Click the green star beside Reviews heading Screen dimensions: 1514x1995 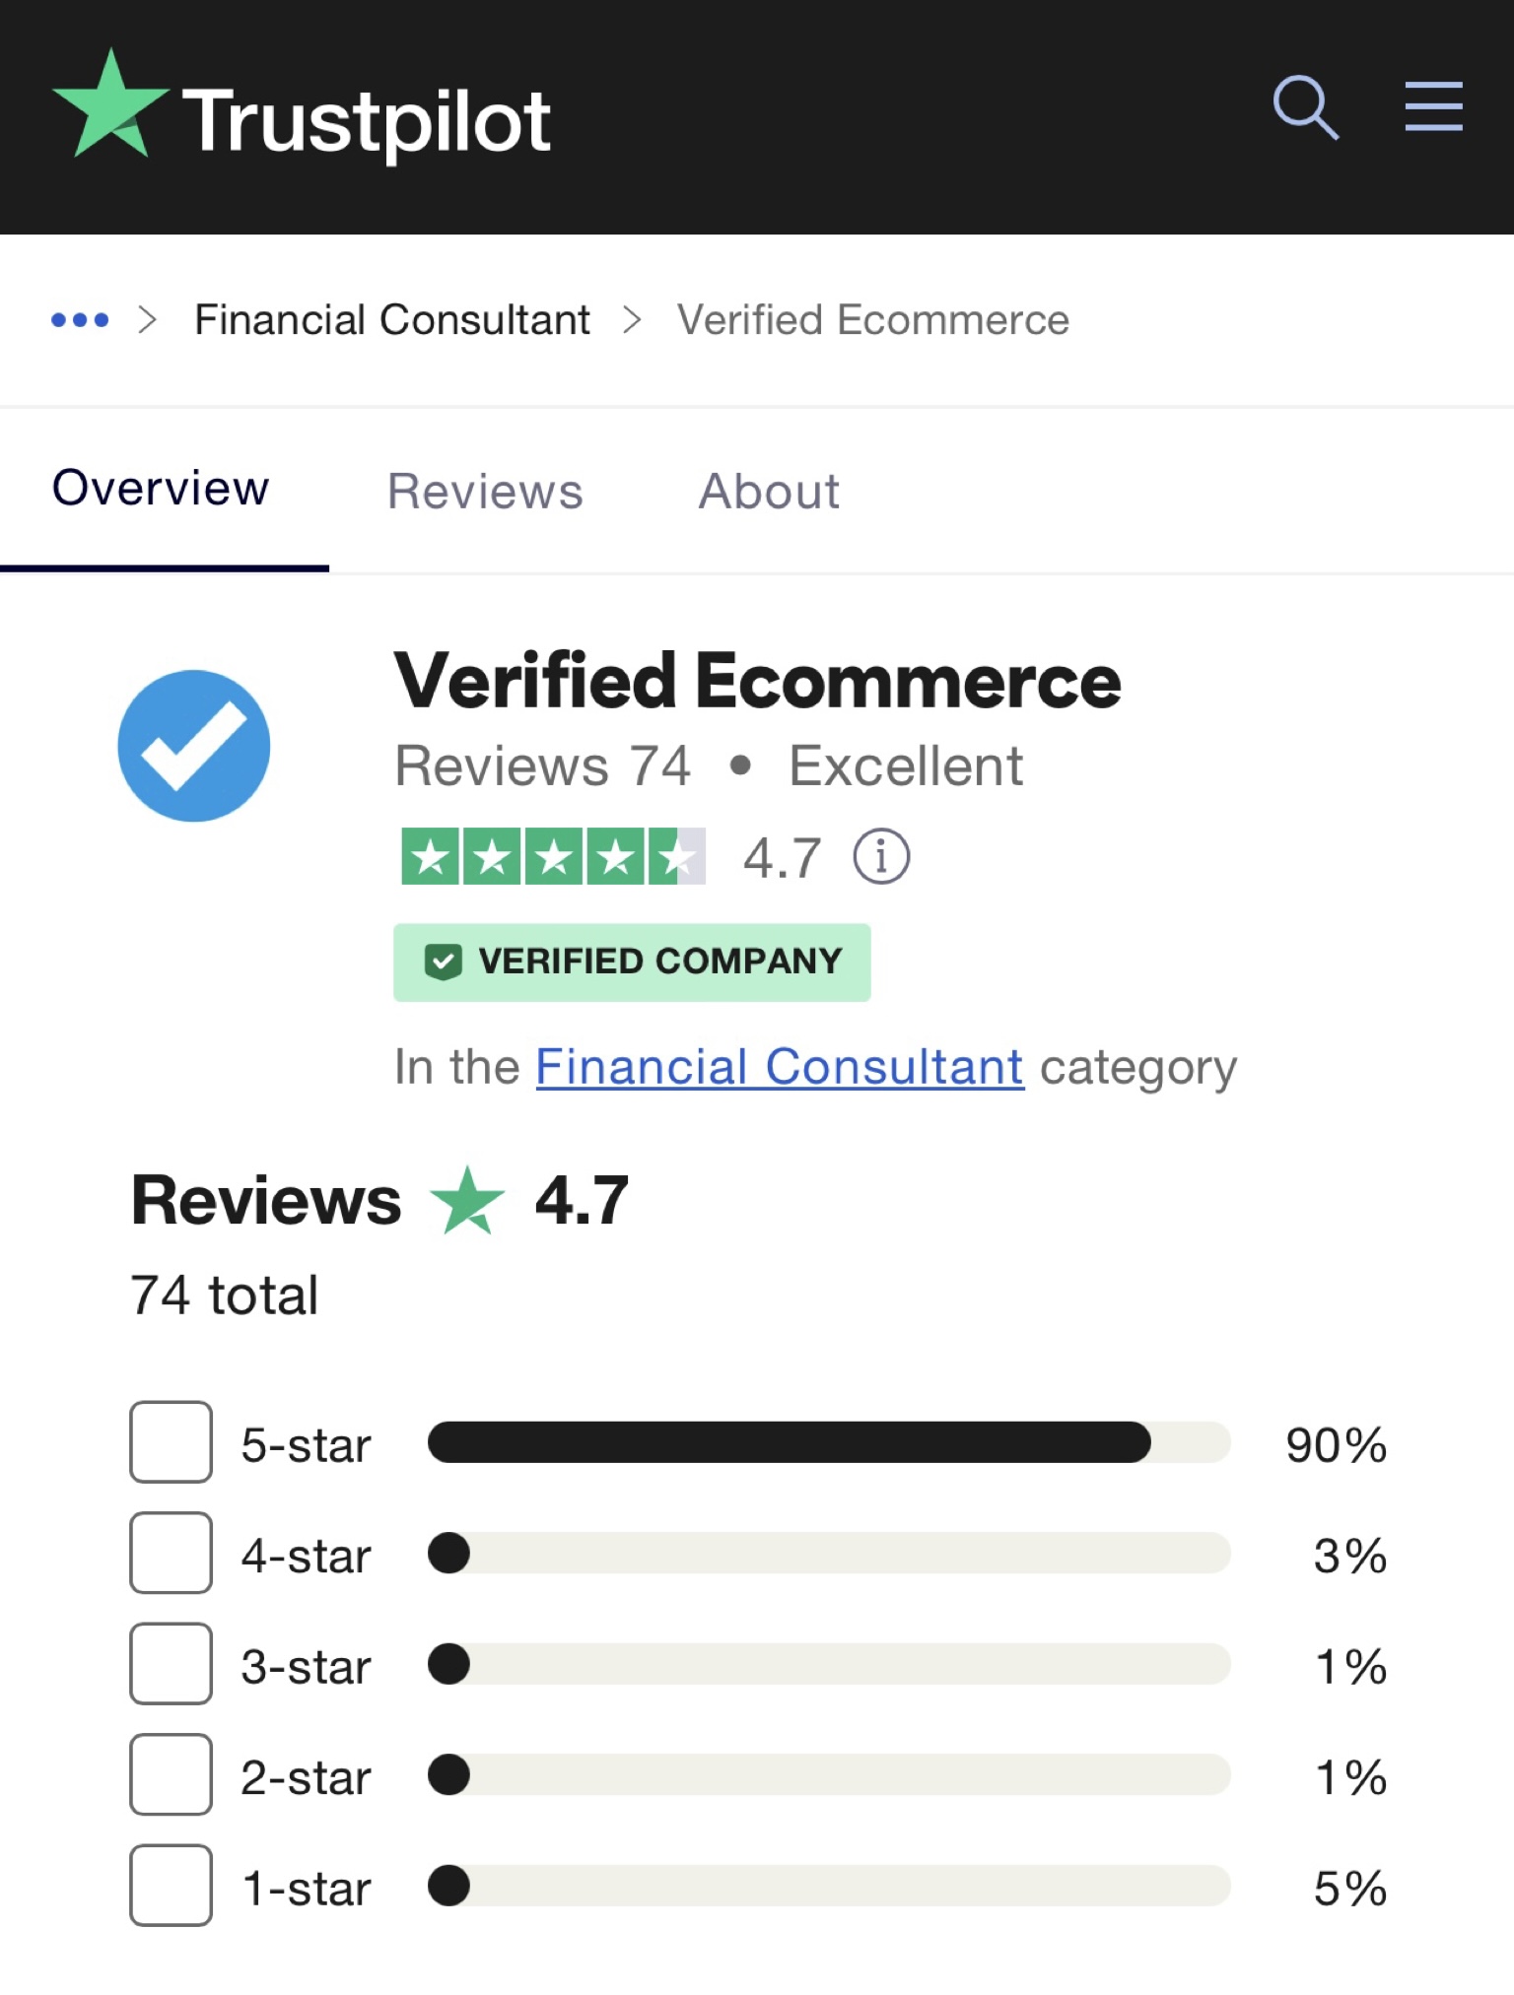467,1200
